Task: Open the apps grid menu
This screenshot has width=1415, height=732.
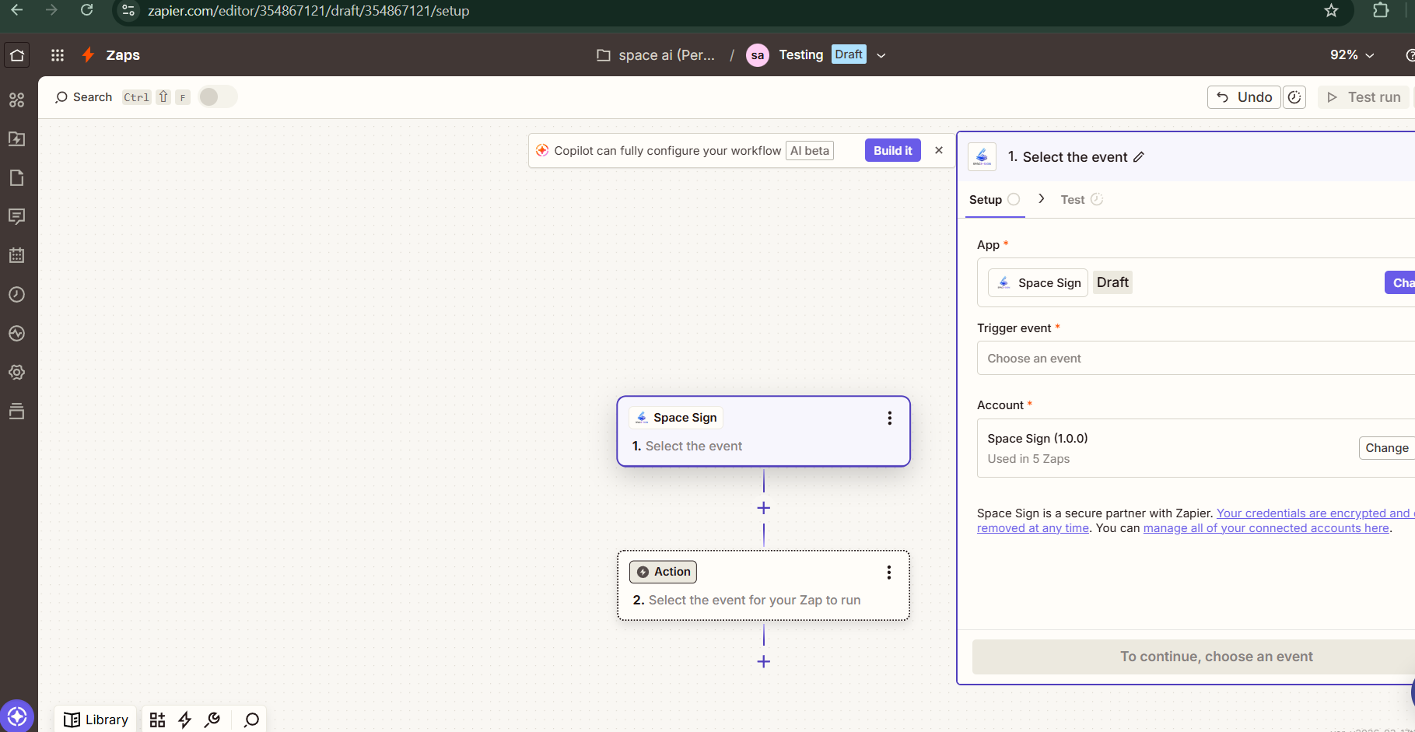Action: [x=58, y=55]
